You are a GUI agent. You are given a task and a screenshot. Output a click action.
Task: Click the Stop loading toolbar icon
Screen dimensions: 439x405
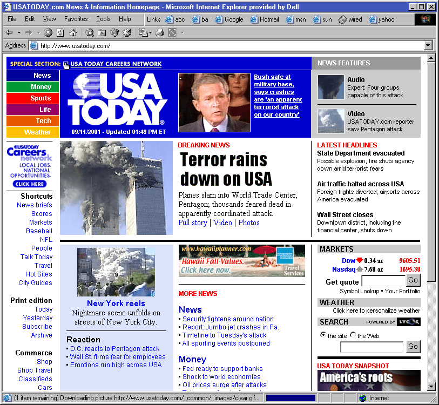48,33
